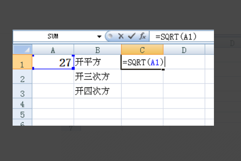Screen dimensions: 241x161
Task: Confirm formula with checkmark icon
Action: 132,36
